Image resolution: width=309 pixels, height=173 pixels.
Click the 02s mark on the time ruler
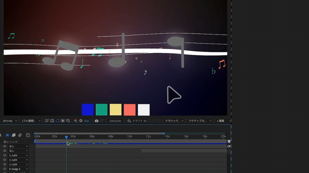click(x=54, y=136)
